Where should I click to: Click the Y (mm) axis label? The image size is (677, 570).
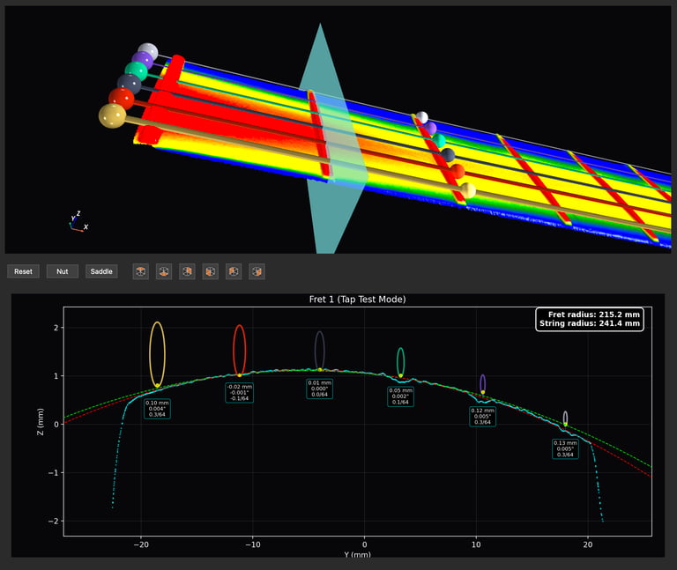[358, 554]
